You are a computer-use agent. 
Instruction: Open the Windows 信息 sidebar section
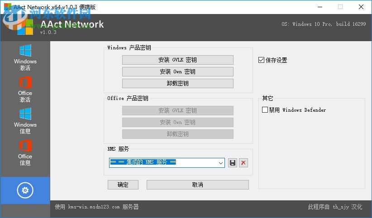click(x=25, y=121)
